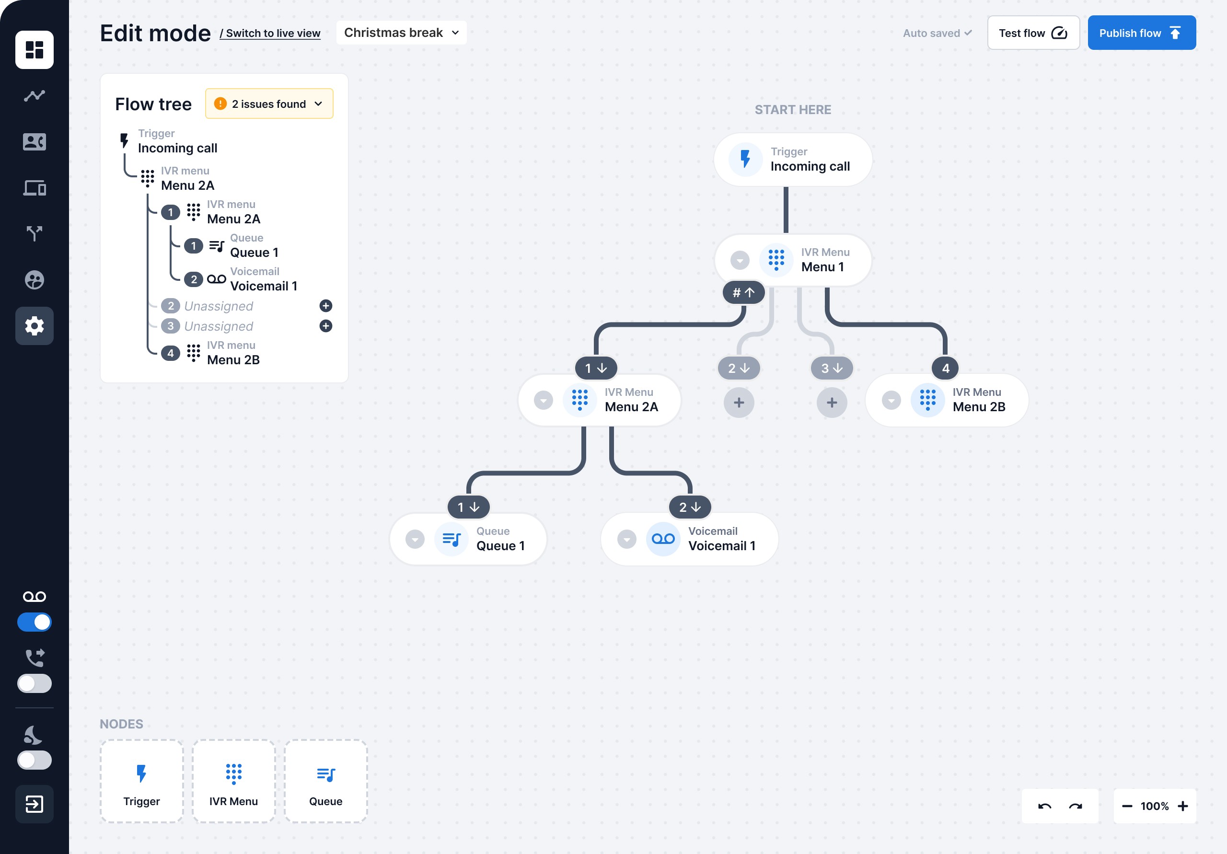Click the call routing fork icon
This screenshot has width=1227, height=854.
(x=34, y=233)
